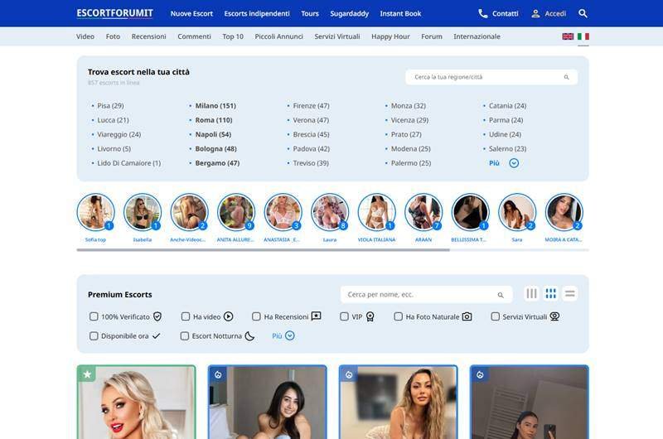Click the horizontal scrollbar under the profile carousel
Image resolution: width=663 pixels, height=439 pixels.
tap(264, 249)
